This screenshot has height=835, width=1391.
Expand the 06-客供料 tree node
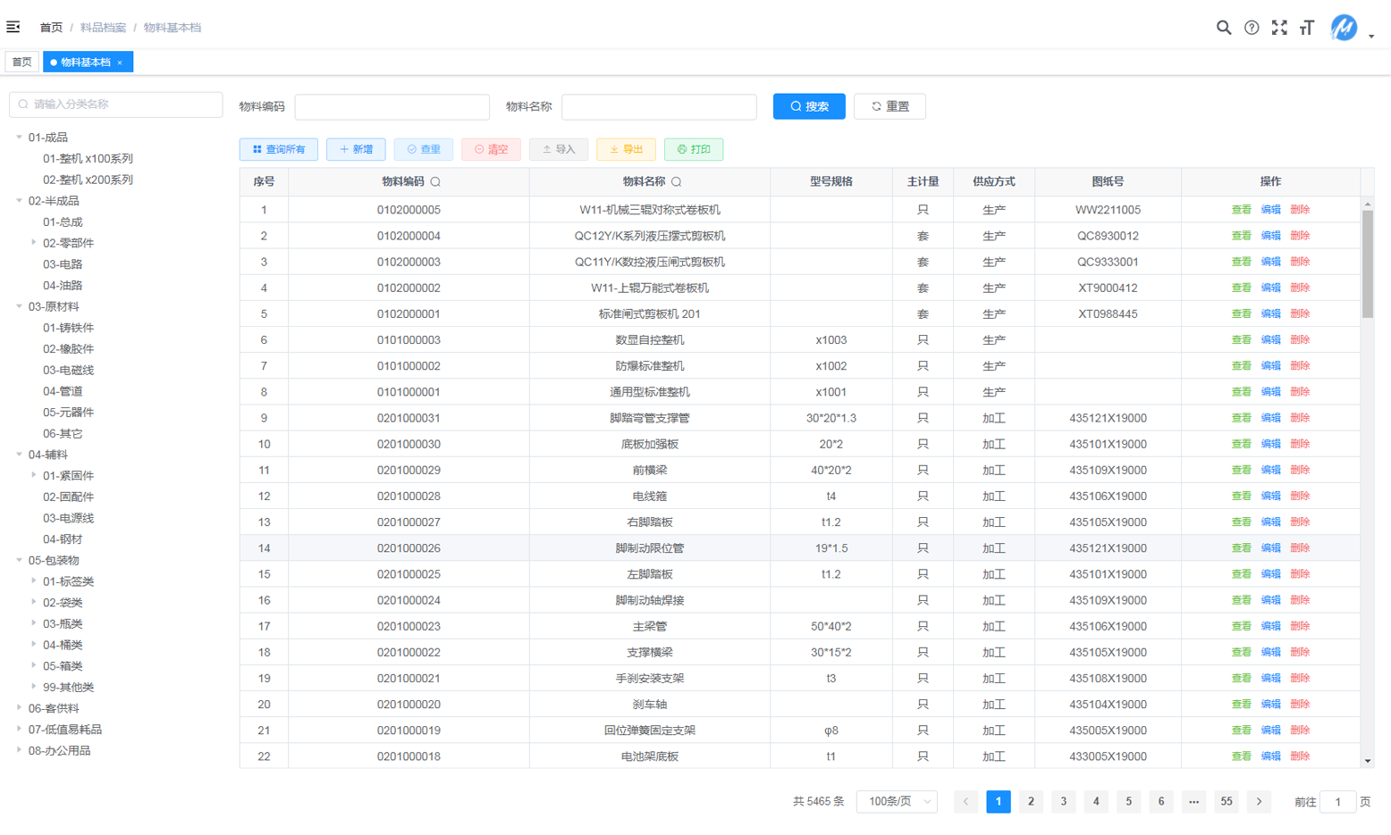[x=19, y=708]
